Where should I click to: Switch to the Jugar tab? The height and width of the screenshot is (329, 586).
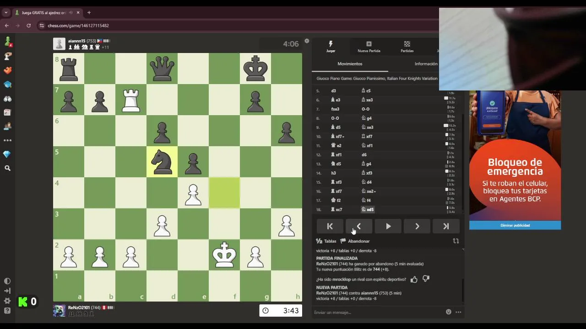[x=331, y=47]
